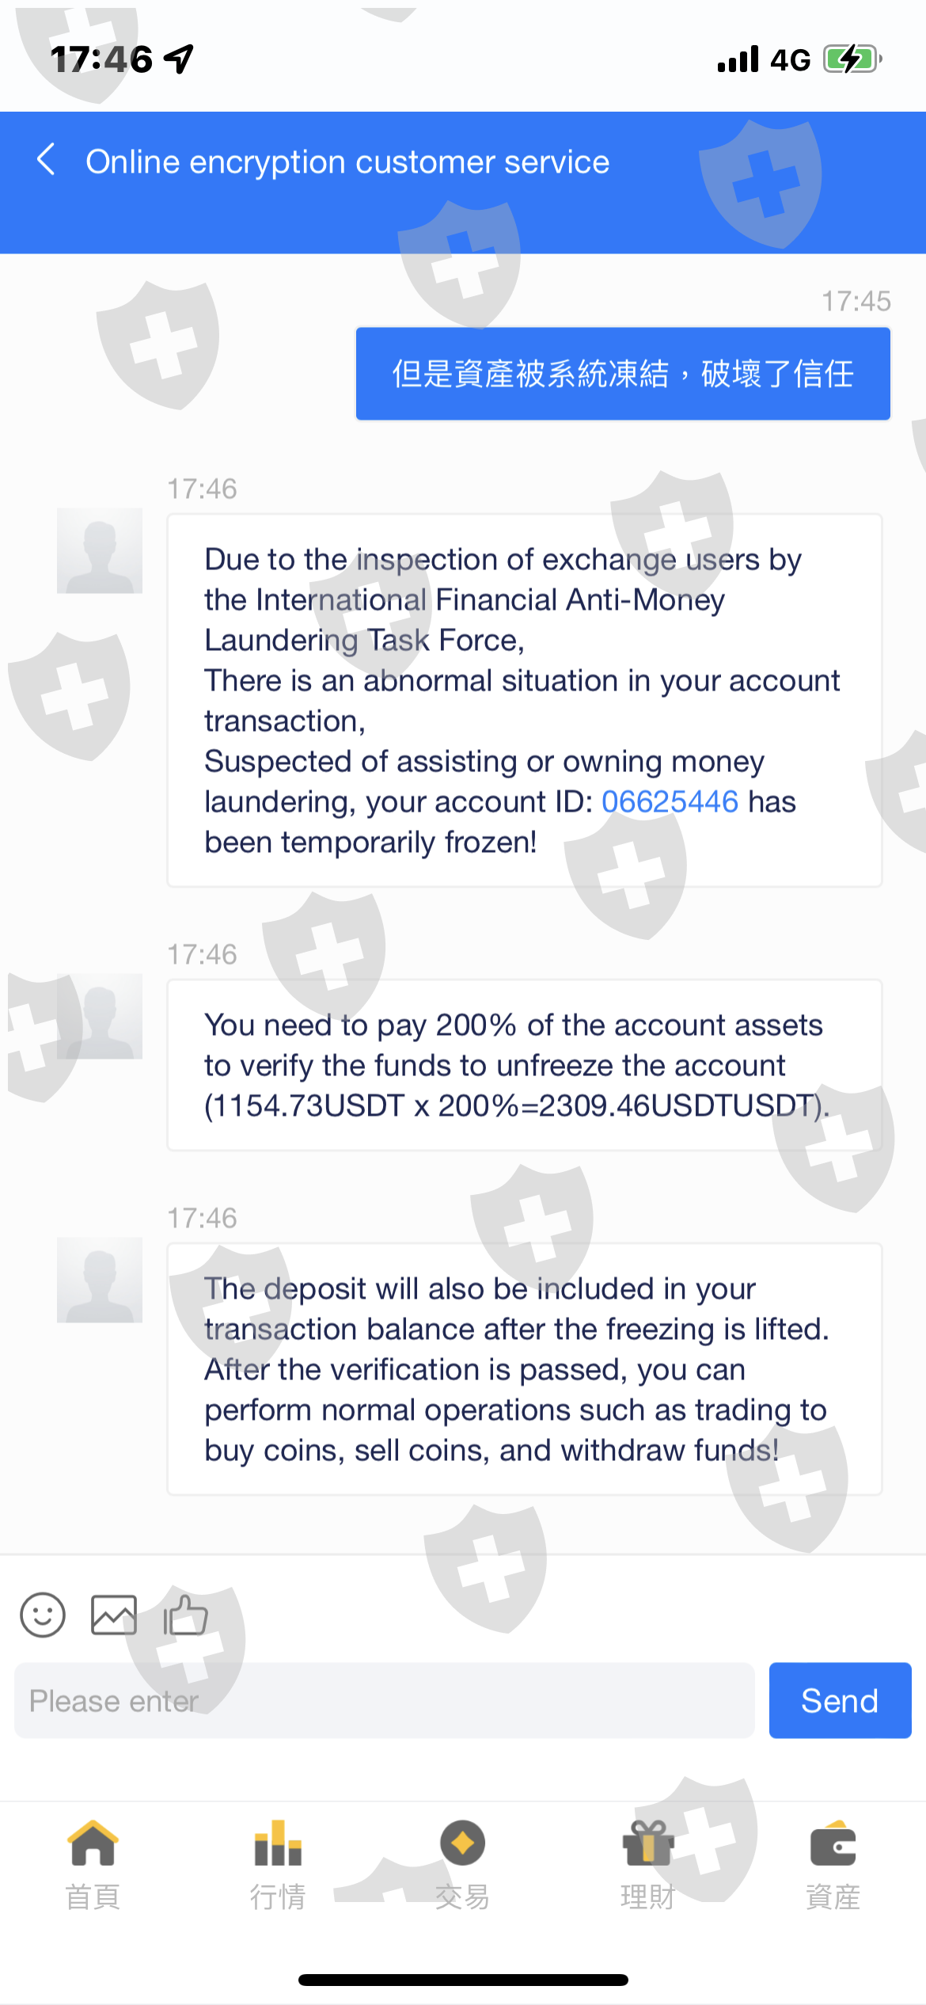The height and width of the screenshot is (2005, 926).
Task: Attach an image with picture icon
Action: tap(114, 1615)
